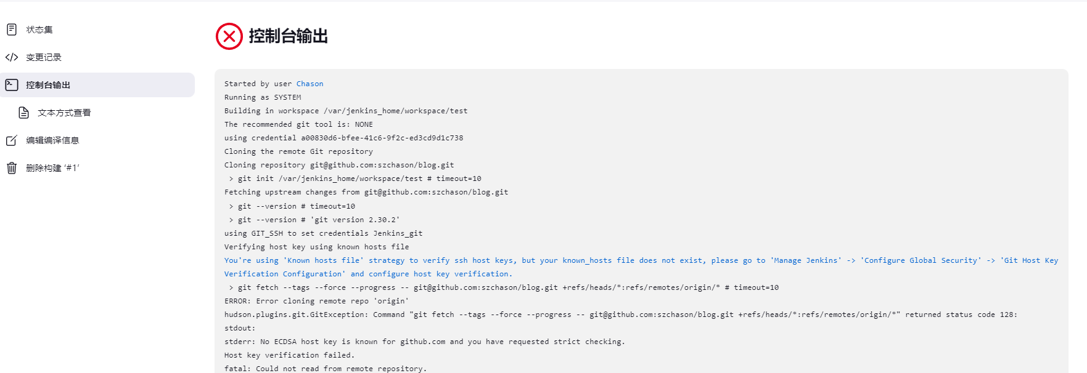The image size is (1087, 373).
Task: Click the 编辑编译信息 pencil edit icon
Action: coord(12,140)
